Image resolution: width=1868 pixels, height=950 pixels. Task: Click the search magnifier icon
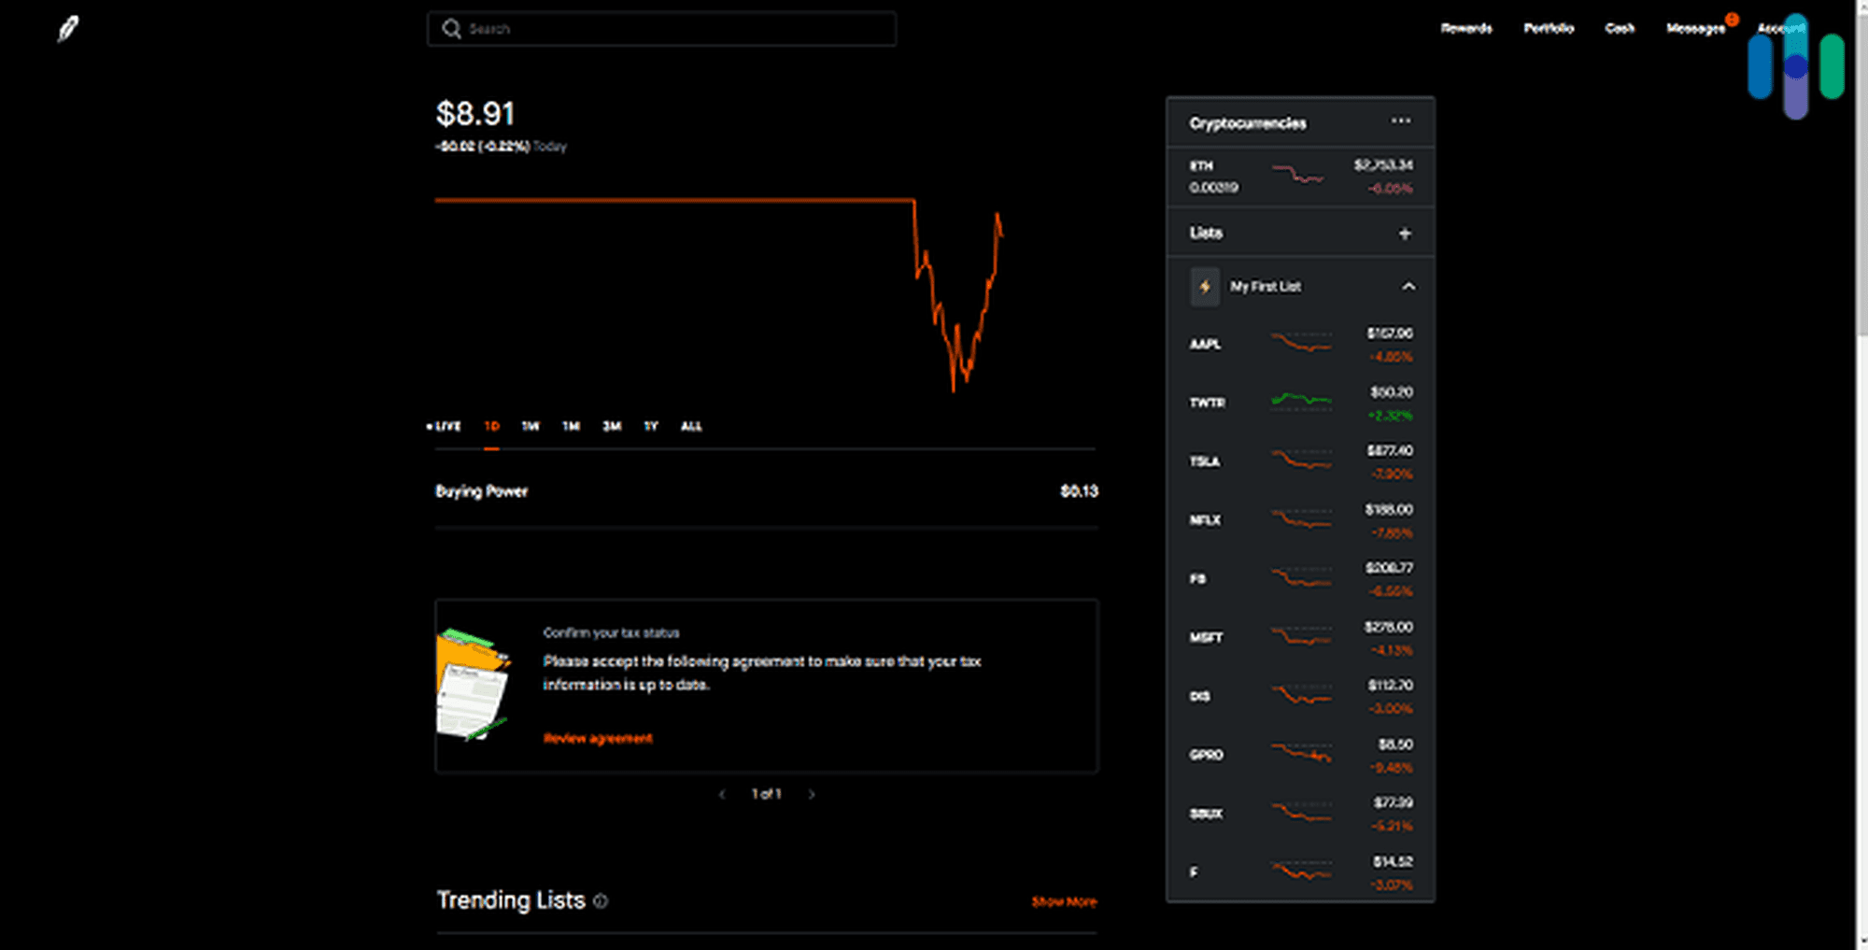coord(452,29)
